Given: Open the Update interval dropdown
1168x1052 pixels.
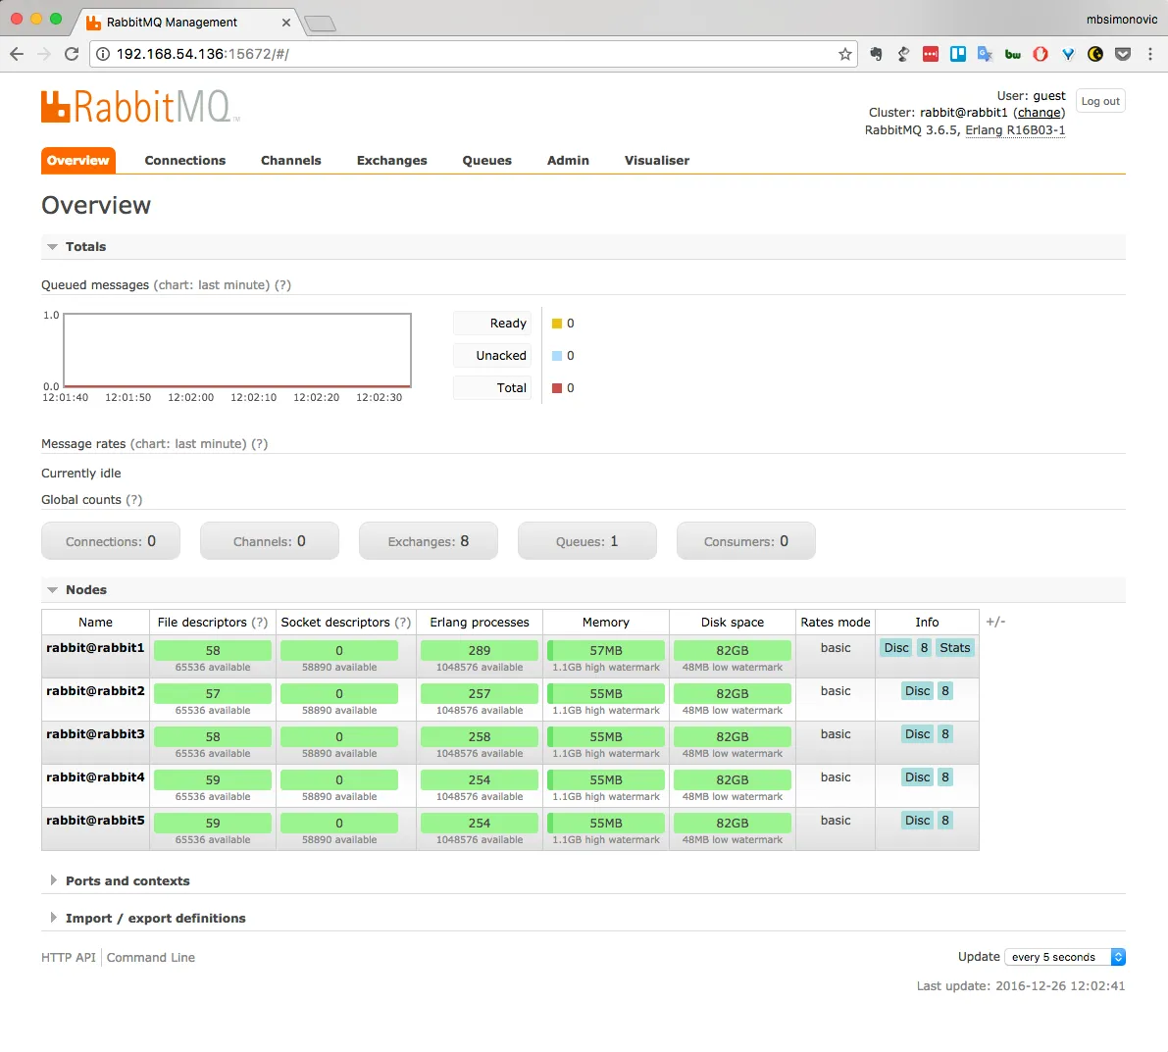Looking at the screenshot, I should (x=1064, y=957).
